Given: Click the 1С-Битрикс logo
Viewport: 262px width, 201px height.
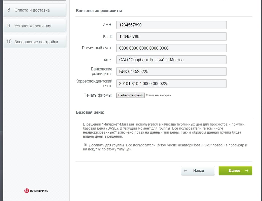Looking at the screenshot, I should pos(36,191).
